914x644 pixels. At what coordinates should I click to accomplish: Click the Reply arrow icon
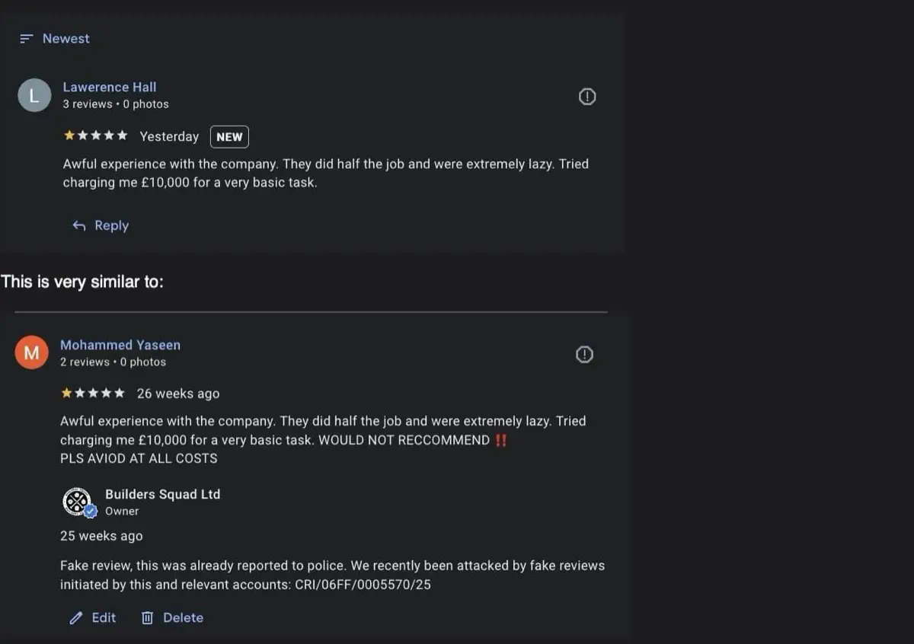tap(78, 225)
